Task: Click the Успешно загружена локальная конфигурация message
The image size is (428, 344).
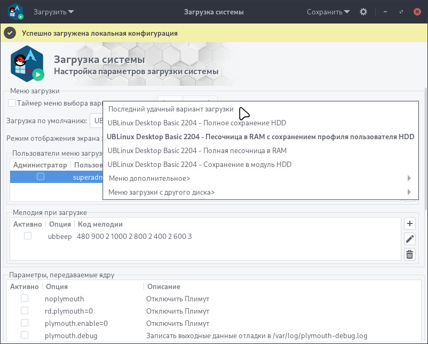Action: tap(100, 33)
